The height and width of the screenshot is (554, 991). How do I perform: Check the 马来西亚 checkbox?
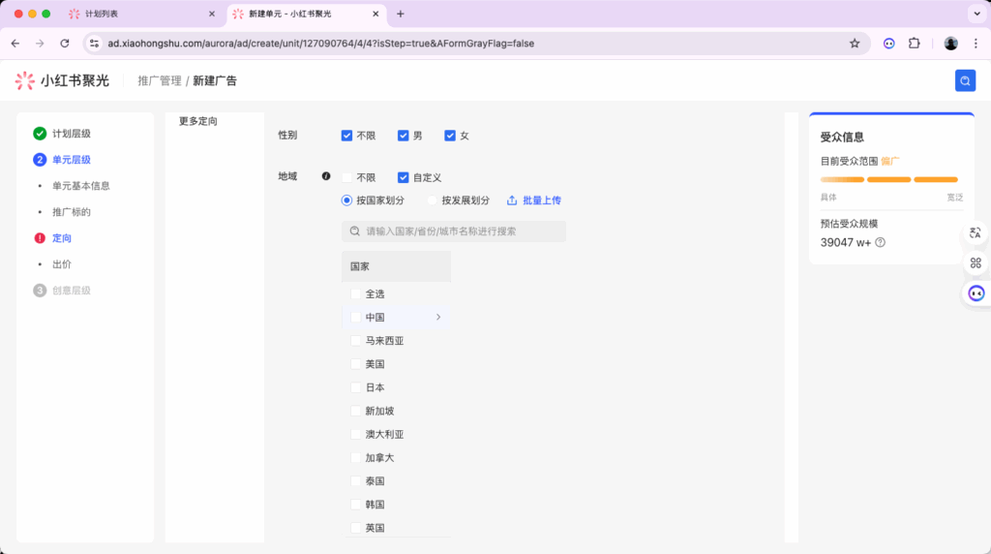[x=355, y=340]
